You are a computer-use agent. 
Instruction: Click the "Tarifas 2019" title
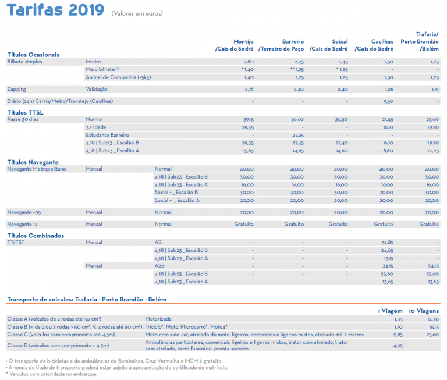click(x=55, y=10)
